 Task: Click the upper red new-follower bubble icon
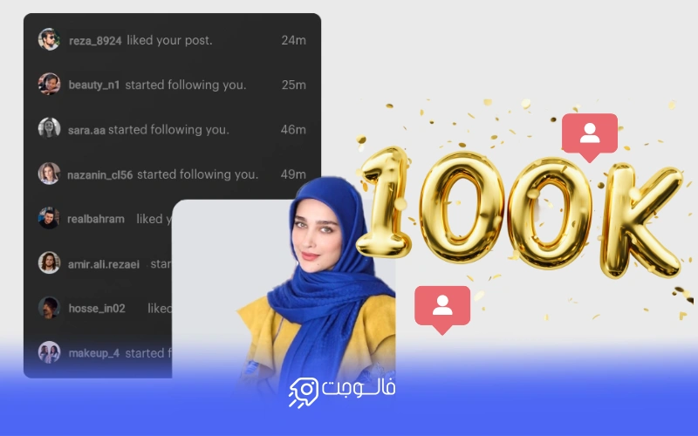coord(590,135)
